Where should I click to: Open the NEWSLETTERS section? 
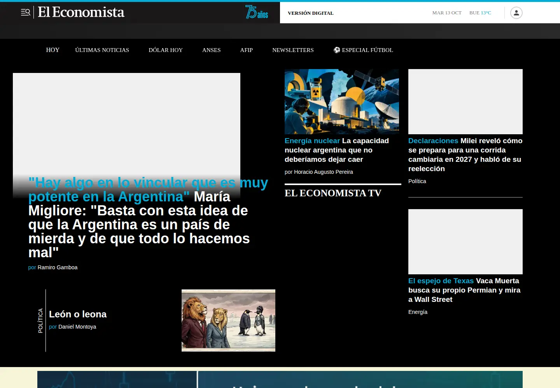click(293, 50)
